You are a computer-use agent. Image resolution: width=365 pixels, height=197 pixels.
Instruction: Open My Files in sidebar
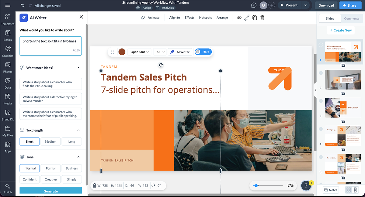(x=8, y=131)
